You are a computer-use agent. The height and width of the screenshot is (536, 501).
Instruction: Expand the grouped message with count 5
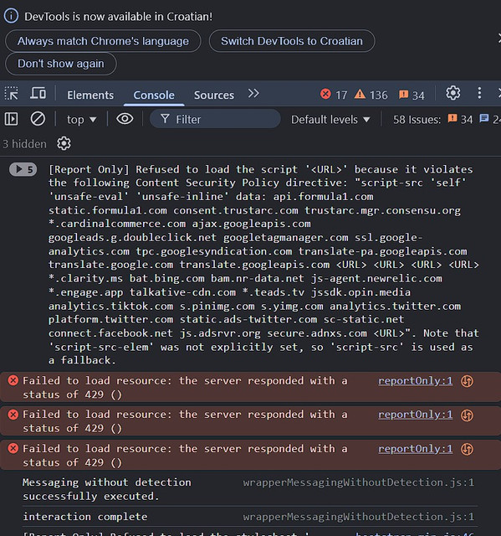click(x=23, y=169)
